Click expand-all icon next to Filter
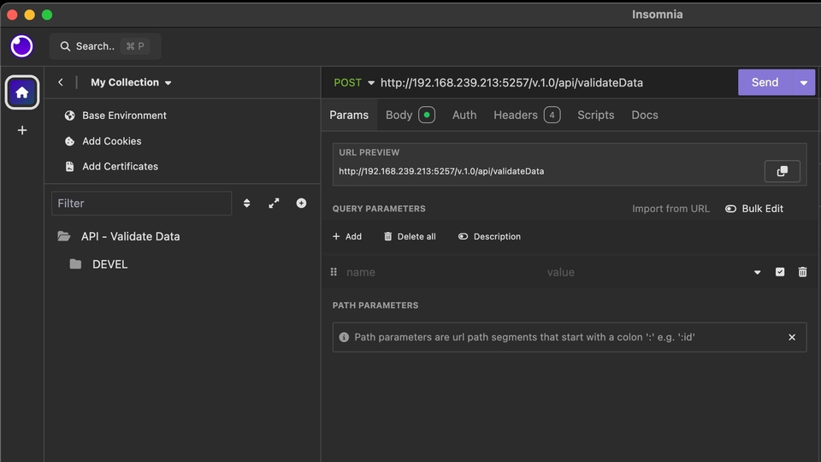The height and width of the screenshot is (462, 821). pos(274,203)
